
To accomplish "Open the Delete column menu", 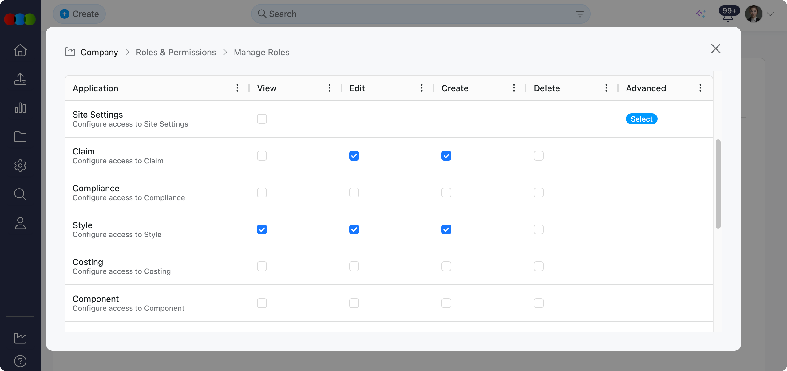I will (606, 88).
